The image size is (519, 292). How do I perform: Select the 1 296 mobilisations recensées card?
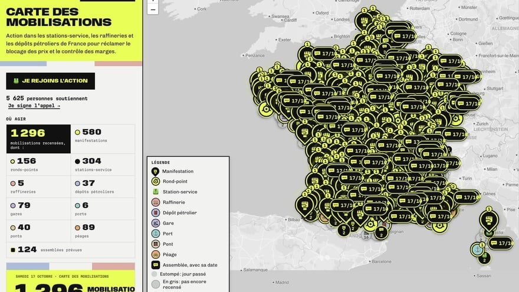[x=38, y=139]
